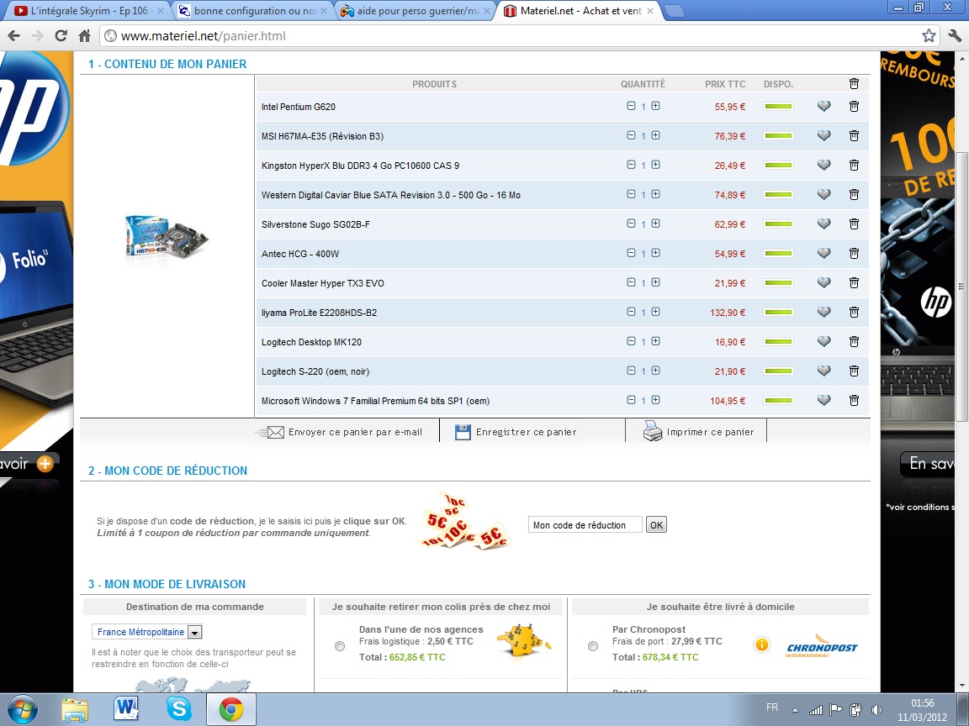969x726 pixels.
Task: Reload the page with the refresh icon
Action: tap(61, 36)
